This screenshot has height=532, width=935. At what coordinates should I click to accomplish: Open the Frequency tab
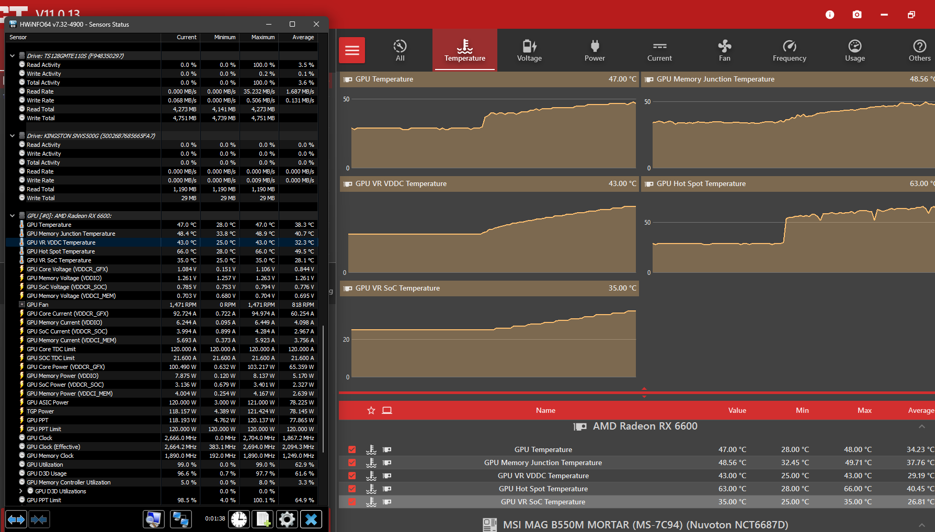click(790, 50)
